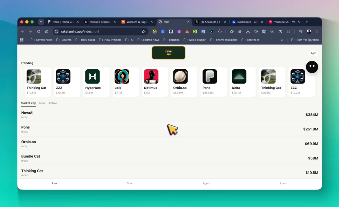Select the Active sorting tab

(x=53, y=103)
